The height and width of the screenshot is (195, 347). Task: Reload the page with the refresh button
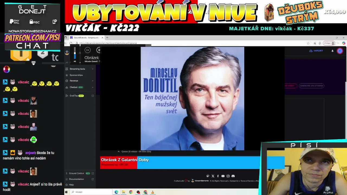click(x=71, y=43)
